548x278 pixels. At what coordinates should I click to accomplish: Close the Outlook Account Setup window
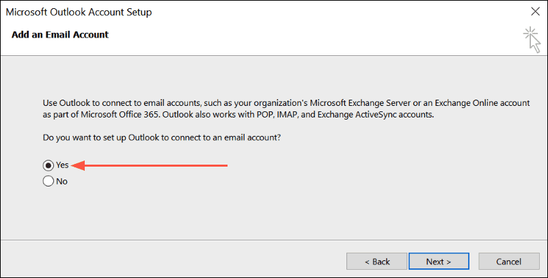pos(535,12)
